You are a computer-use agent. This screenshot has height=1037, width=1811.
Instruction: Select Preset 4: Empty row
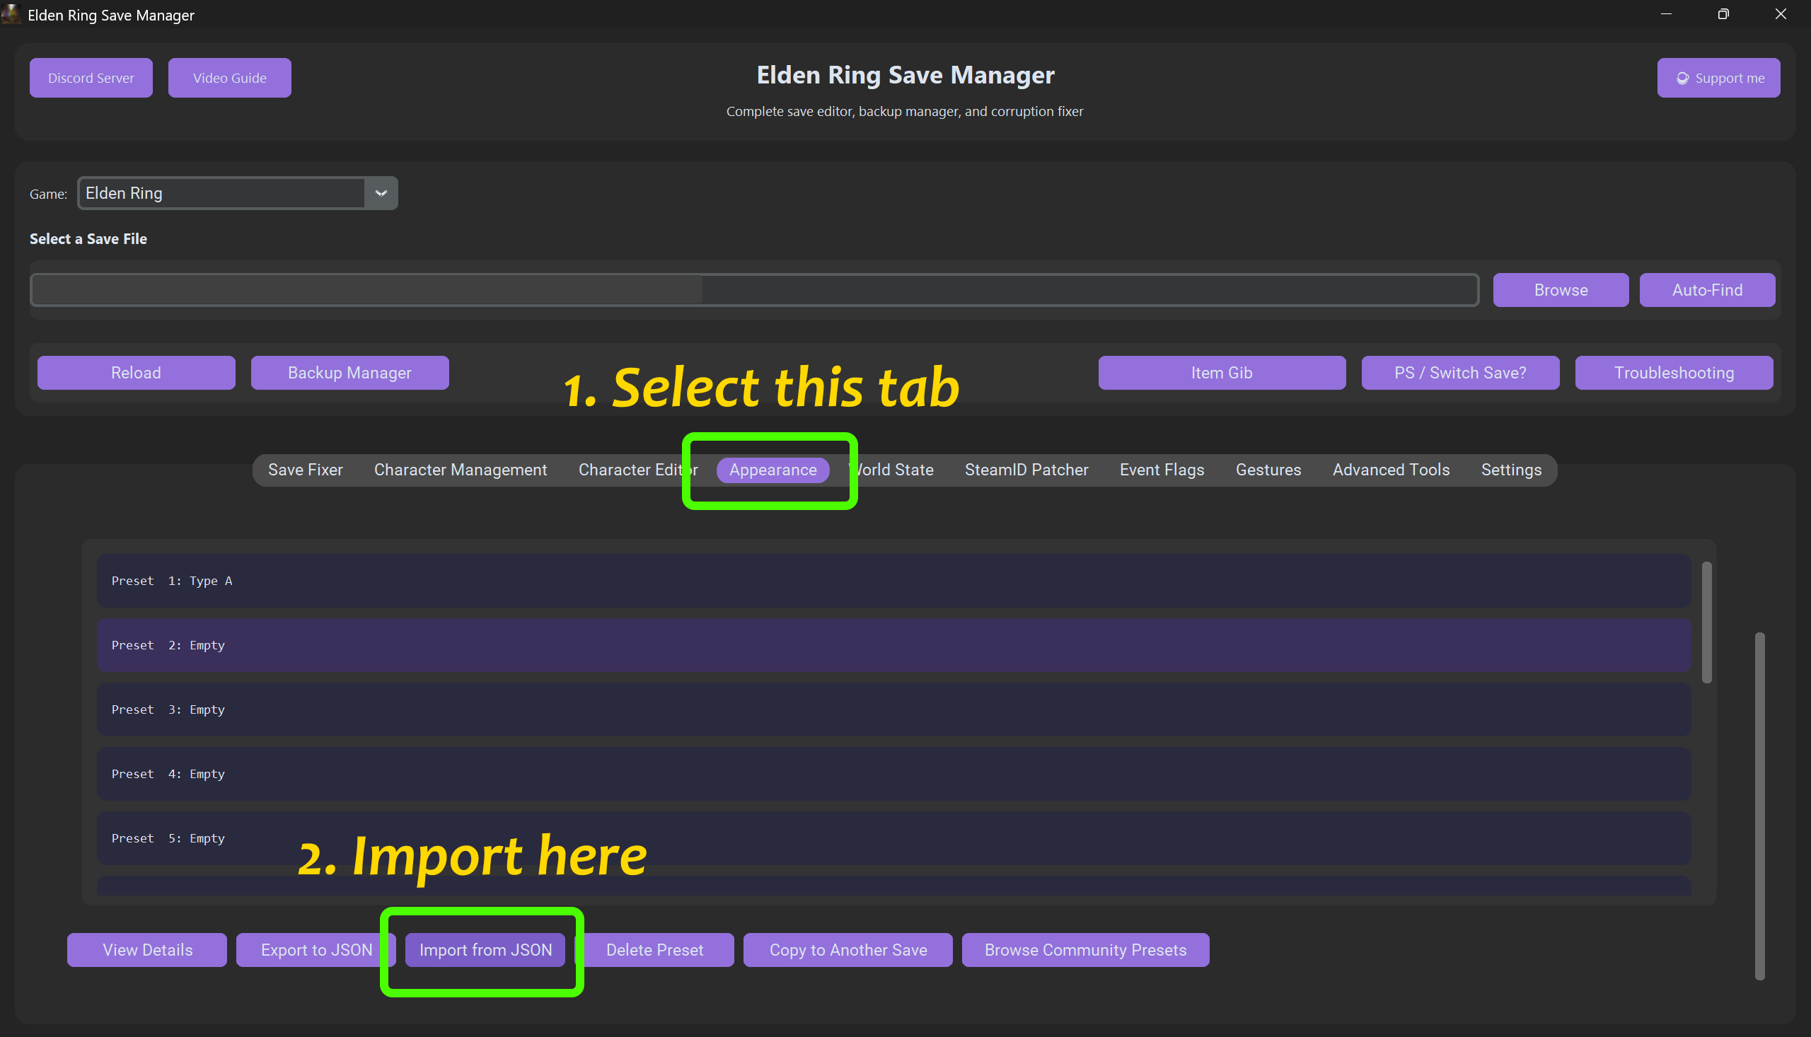(x=893, y=774)
